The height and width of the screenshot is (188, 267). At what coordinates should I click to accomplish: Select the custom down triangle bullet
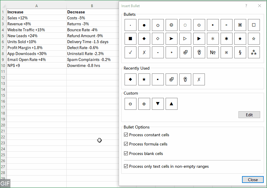coord(158,104)
